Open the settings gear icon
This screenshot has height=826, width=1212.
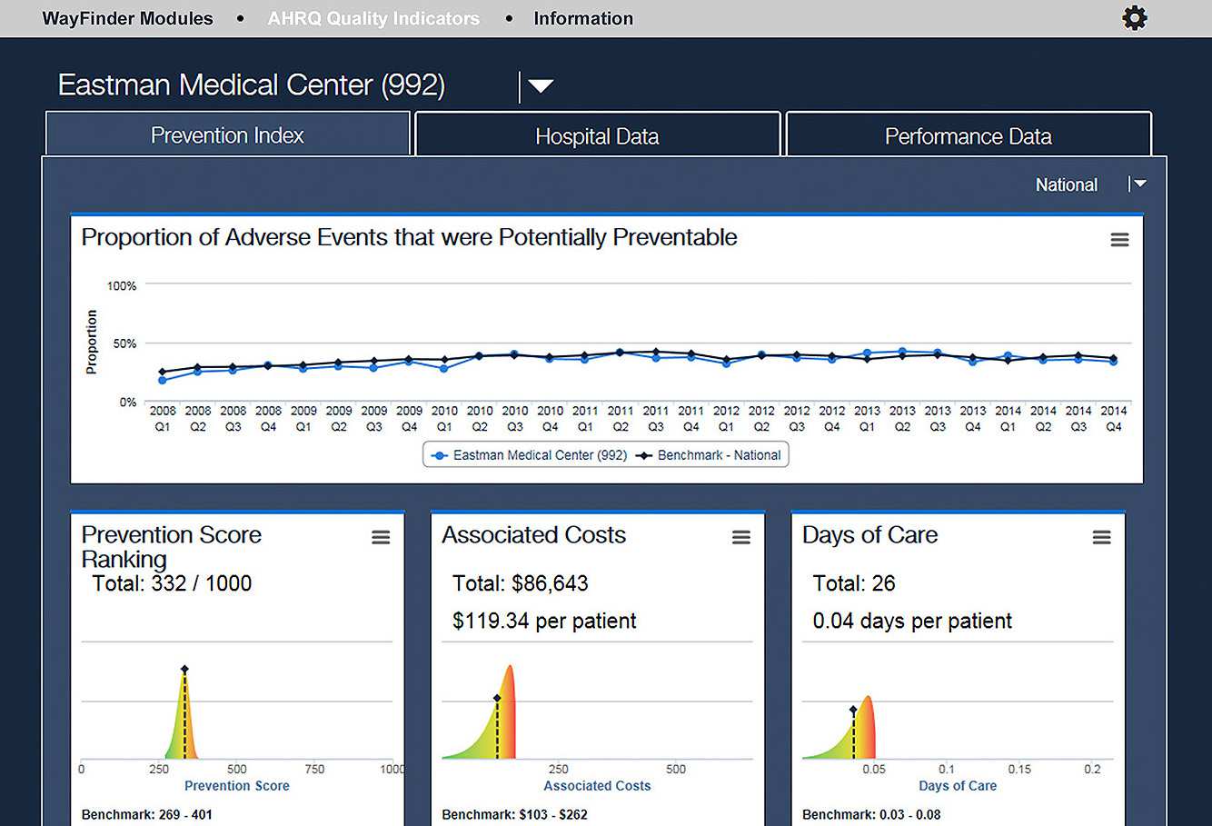tap(1134, 18)
